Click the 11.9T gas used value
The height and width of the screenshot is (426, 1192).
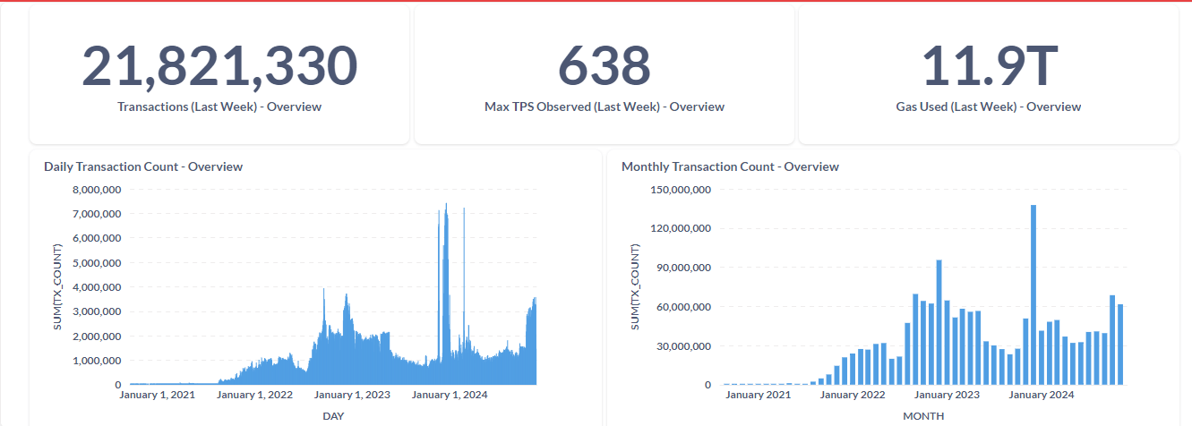pyautogui.click(x=989, y=66)
